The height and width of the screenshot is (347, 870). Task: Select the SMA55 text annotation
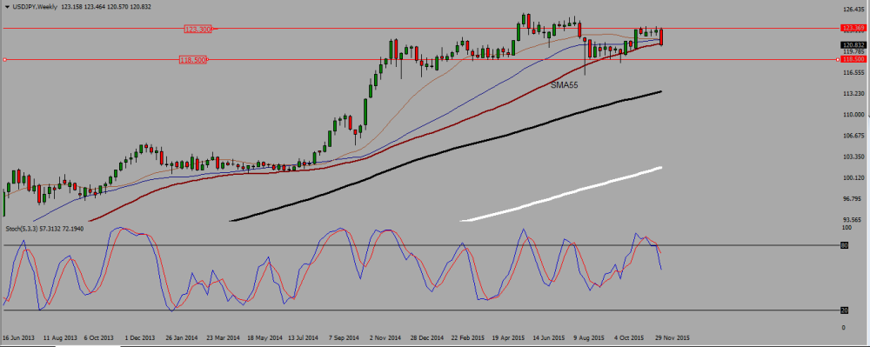[x=565, y=85]
